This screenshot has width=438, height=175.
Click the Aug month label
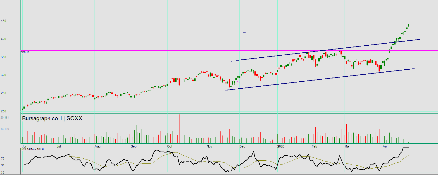tap(98, 146)
